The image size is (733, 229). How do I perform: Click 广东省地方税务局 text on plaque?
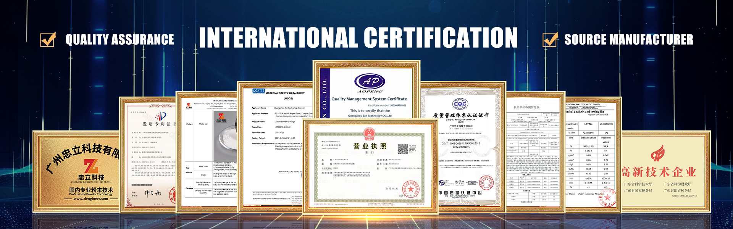click(x=677, y=191)
